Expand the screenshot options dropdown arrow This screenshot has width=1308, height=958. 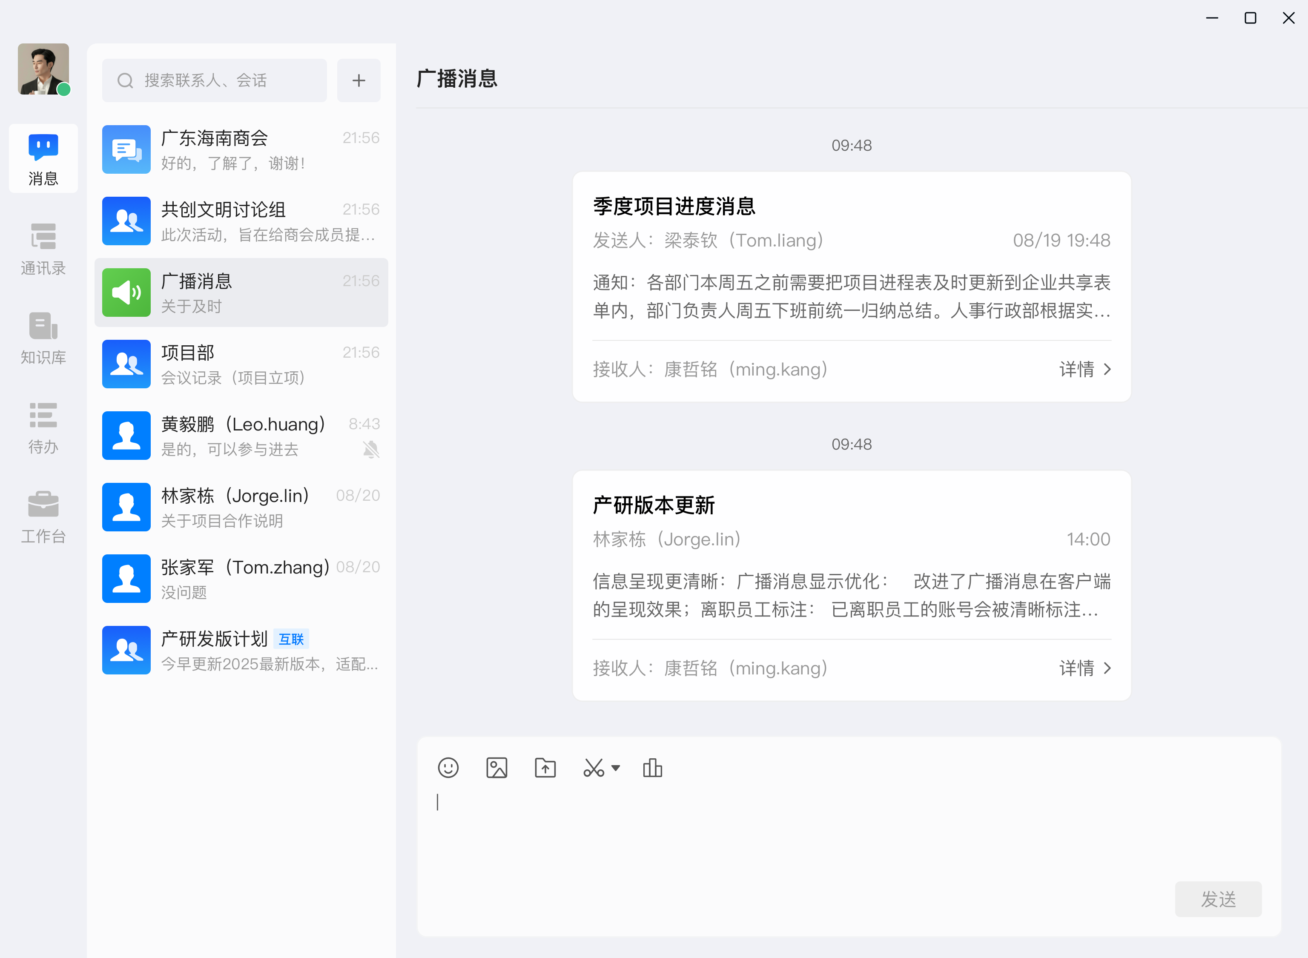point(616,768)
